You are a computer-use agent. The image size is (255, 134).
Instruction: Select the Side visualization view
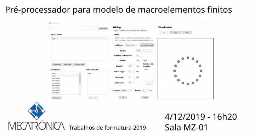[187, 33]
